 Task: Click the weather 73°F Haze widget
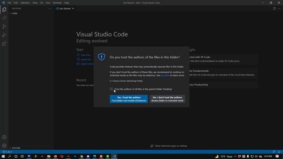tap(224, 156)
